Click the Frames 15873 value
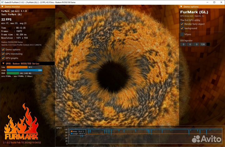Viewport: 225px width, 147px height. click(x=19, y=31)
